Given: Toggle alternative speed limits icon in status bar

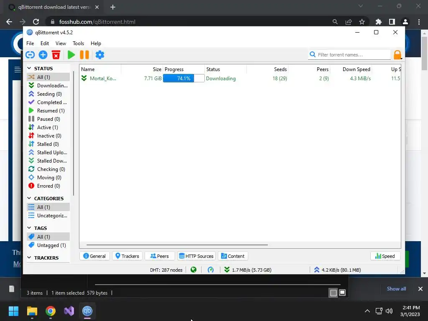Looking at the screenshot, I should [211, 270].
